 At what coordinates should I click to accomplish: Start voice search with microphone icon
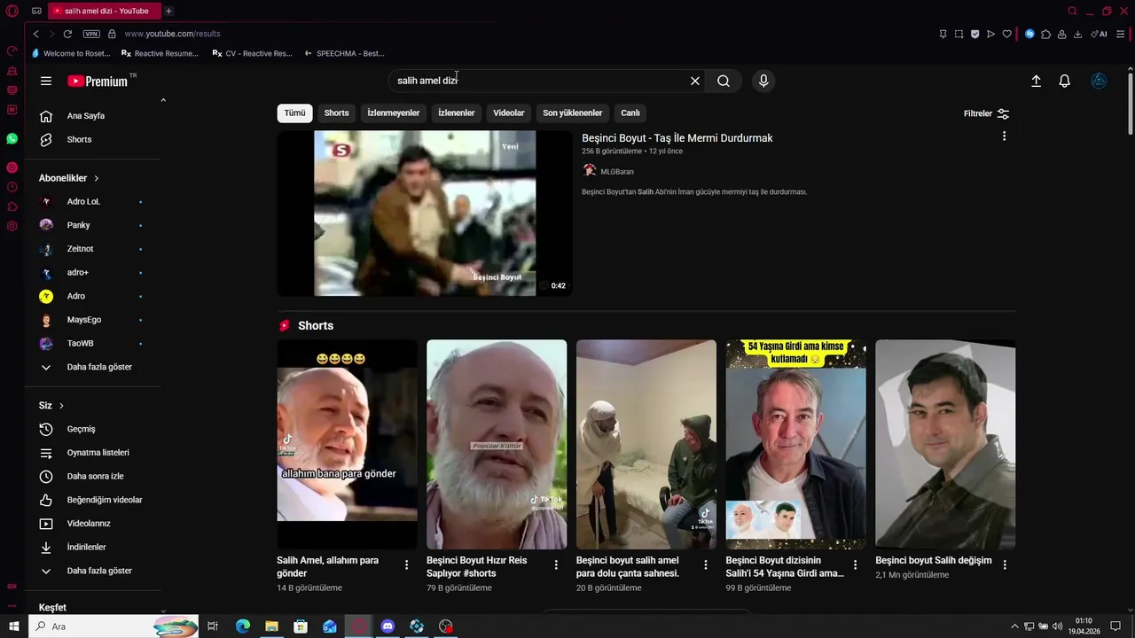pos(763,81)
